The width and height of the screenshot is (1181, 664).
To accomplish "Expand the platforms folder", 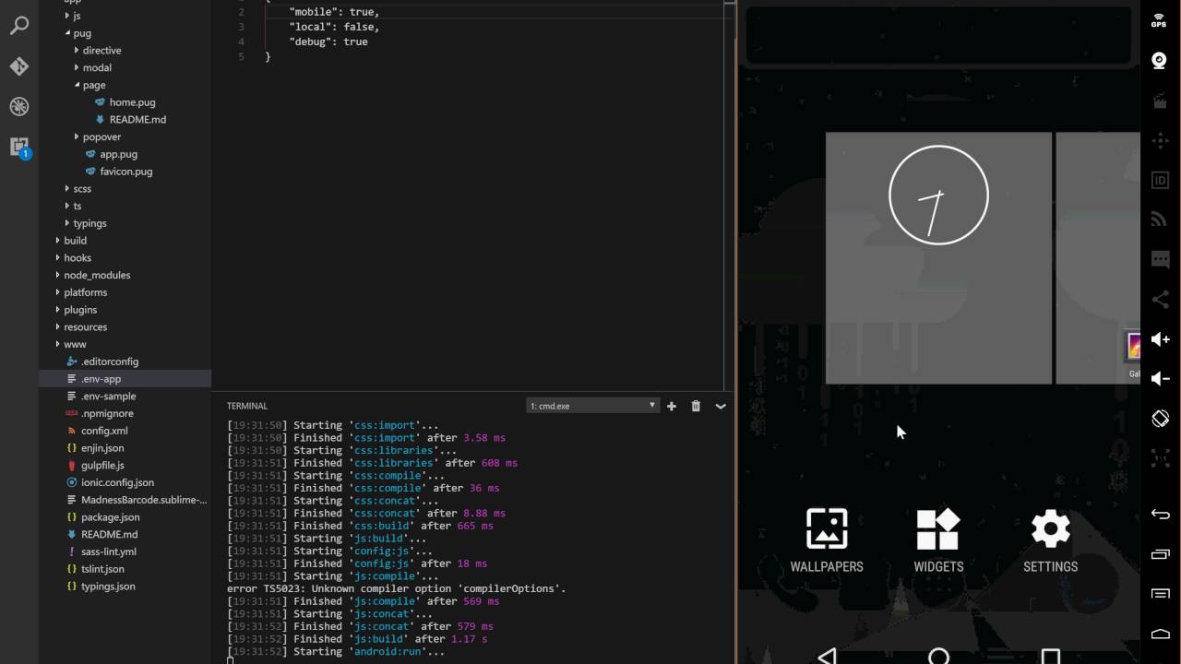I will tap(86, 292).
